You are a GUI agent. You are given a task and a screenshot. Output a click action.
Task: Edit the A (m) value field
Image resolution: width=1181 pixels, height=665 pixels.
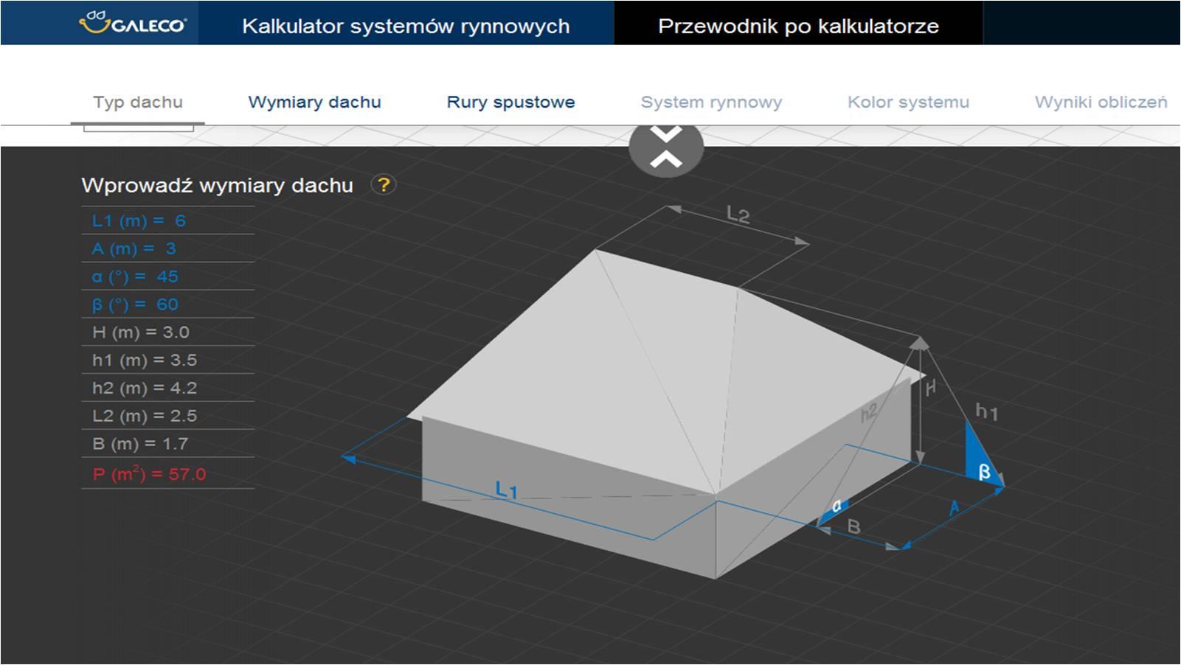click(170, 248)
